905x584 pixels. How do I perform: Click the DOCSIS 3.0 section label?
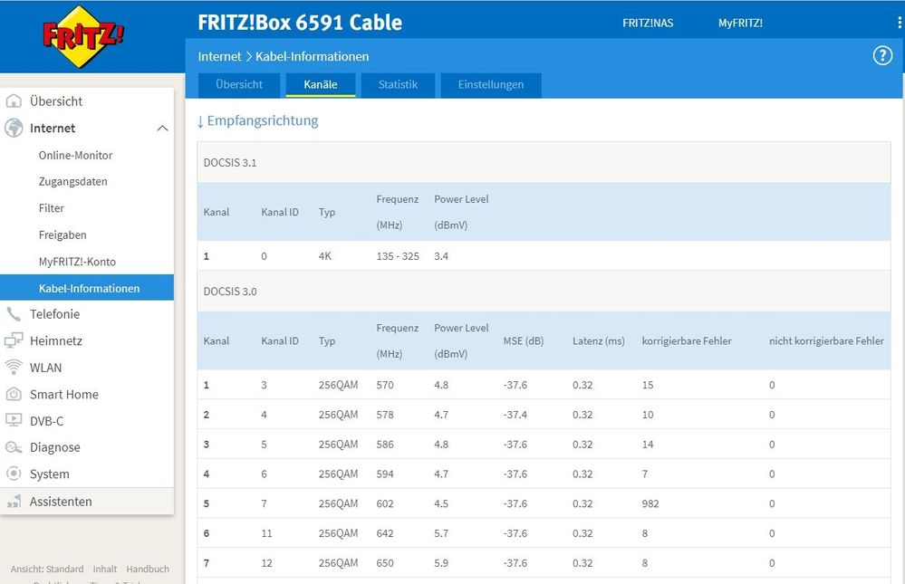(x=230, y=292)
